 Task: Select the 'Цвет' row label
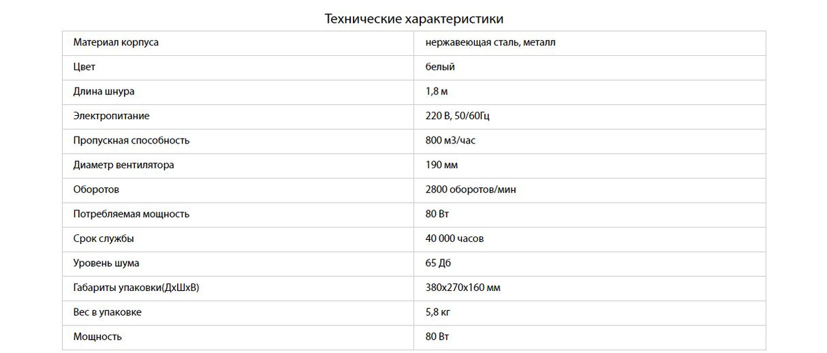[84, 67]
